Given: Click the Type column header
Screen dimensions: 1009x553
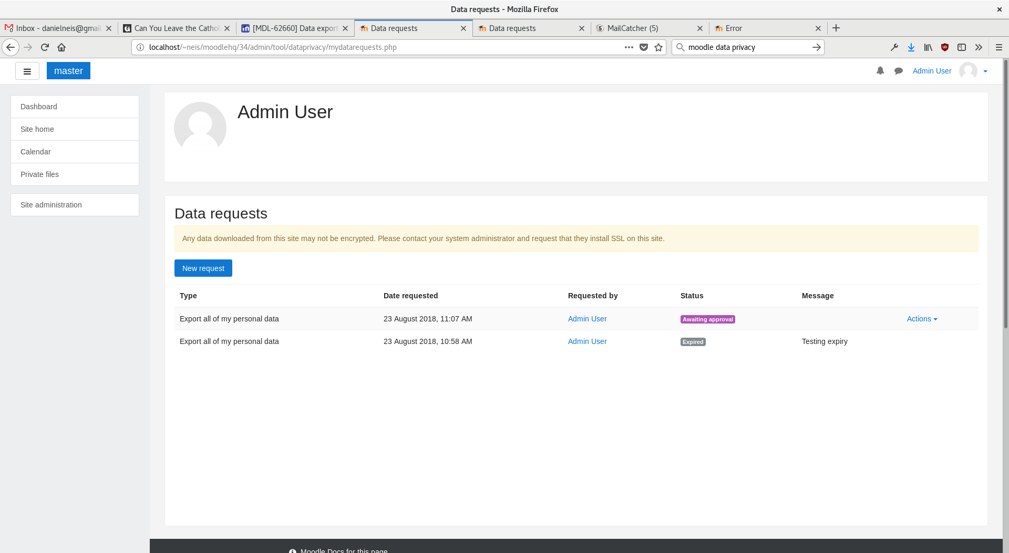Looking at the screenshot, I should click(188, 296).
